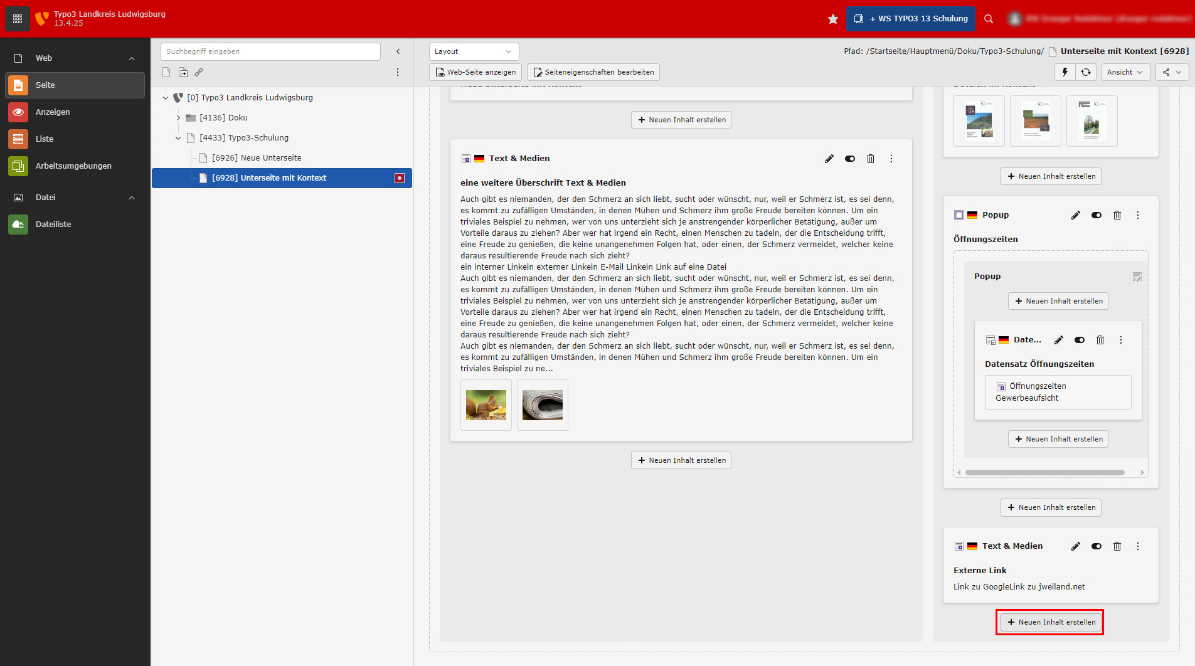Click the squirrel image thumbnail

486,405
